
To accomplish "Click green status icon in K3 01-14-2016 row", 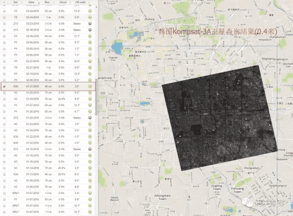I will (x=90, y=168).
